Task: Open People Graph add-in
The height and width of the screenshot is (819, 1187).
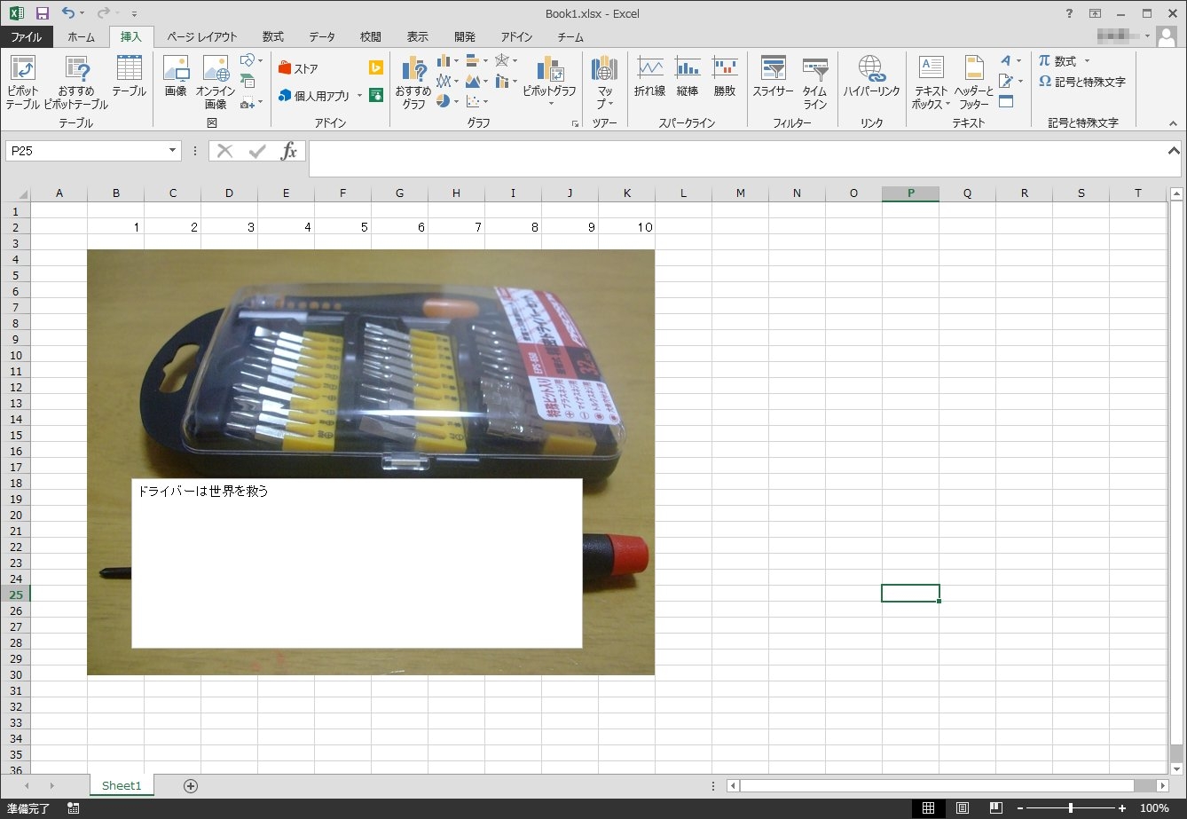Action: point(376,95)
